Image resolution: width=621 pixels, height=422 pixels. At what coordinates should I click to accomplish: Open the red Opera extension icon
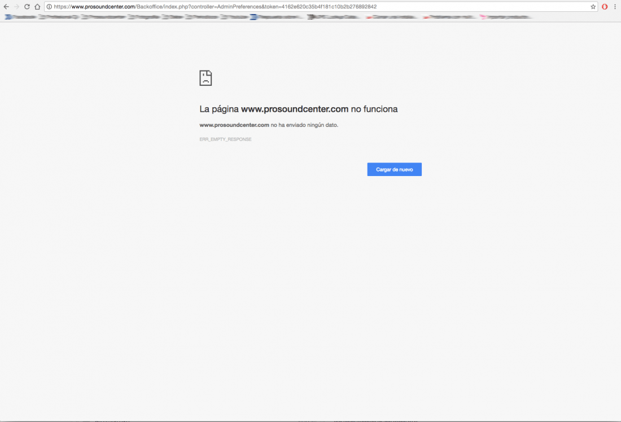click(x=605, y=7)
